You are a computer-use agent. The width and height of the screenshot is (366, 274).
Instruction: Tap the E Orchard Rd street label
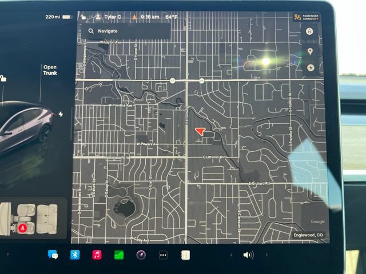[259, 184]
